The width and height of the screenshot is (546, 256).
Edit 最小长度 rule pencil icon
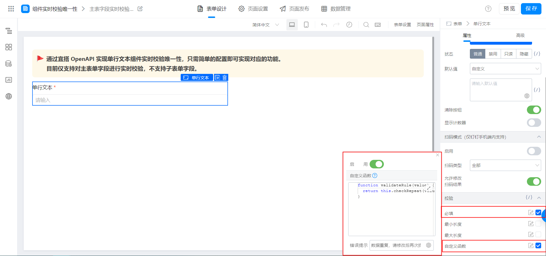pos(531,224)
